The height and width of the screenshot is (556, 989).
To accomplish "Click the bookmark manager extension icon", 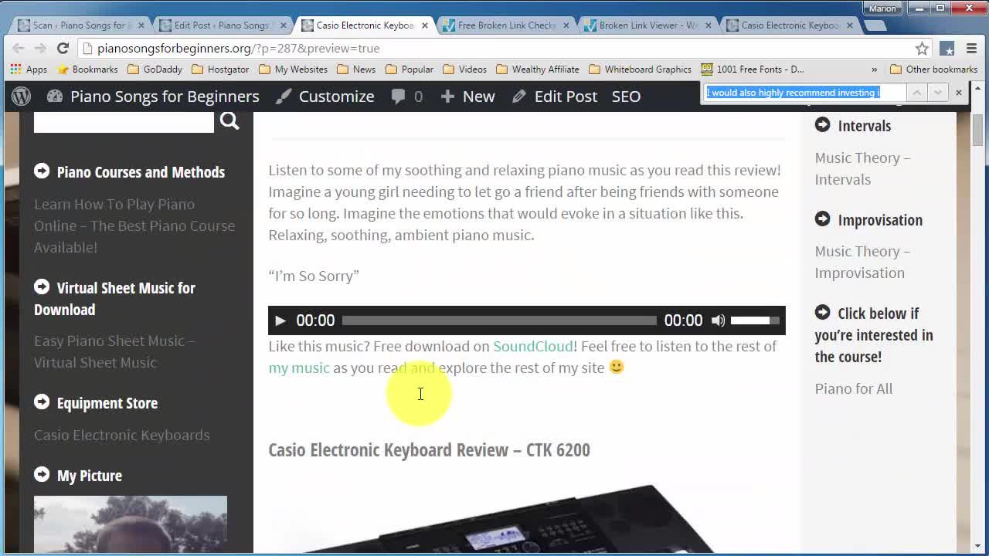I will pyautogui.click(x=947, y=49).
